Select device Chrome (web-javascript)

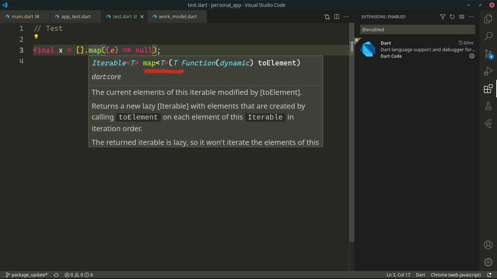456,275
